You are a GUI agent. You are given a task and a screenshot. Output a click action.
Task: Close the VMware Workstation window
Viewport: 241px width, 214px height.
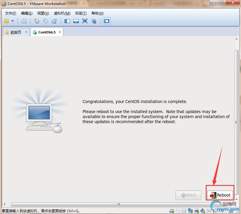point(232,3)
